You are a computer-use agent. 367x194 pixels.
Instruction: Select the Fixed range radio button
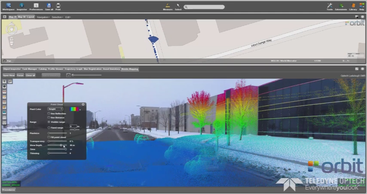[x=49, y=127]
